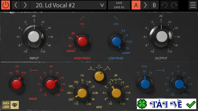Go to the next preset arrow
Screen dimensions: 198x111
(x=25, y=5)
